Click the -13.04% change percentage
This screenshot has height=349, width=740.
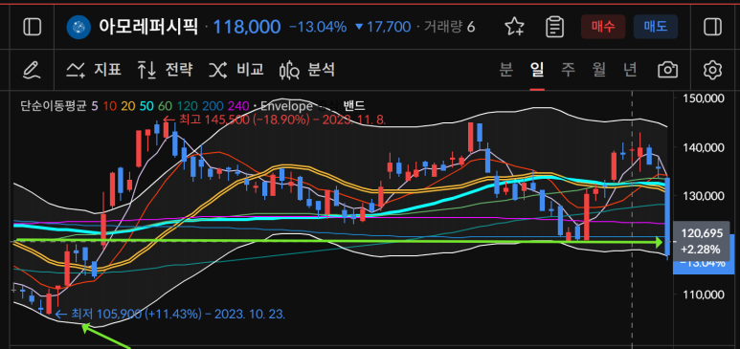pyautogui.click(x=318, y=27)
